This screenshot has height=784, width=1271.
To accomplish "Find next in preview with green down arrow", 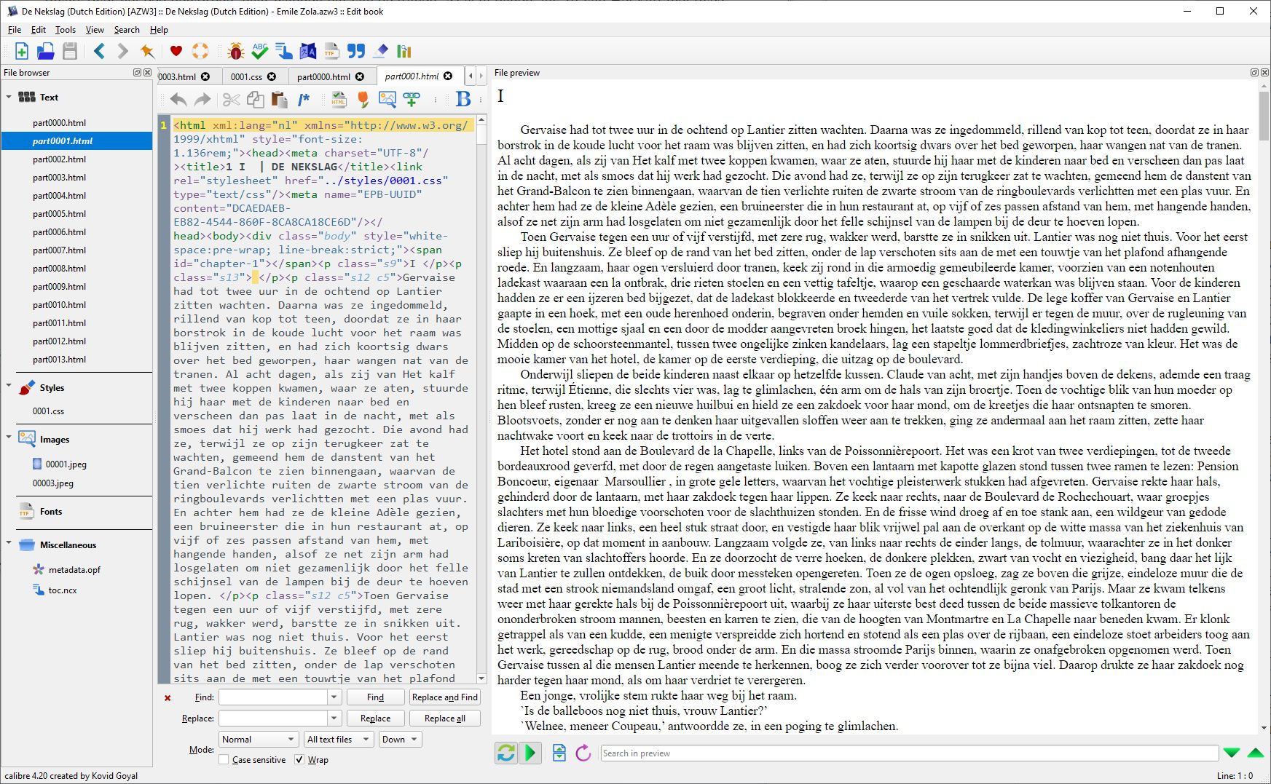I will pos(1231,753).
